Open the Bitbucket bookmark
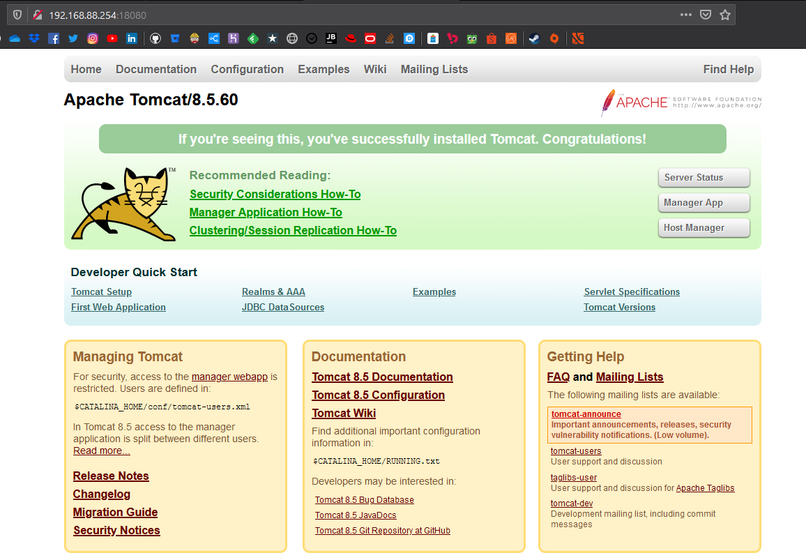The height and width of the screenshot is (560, 806). tap(175, 38)
